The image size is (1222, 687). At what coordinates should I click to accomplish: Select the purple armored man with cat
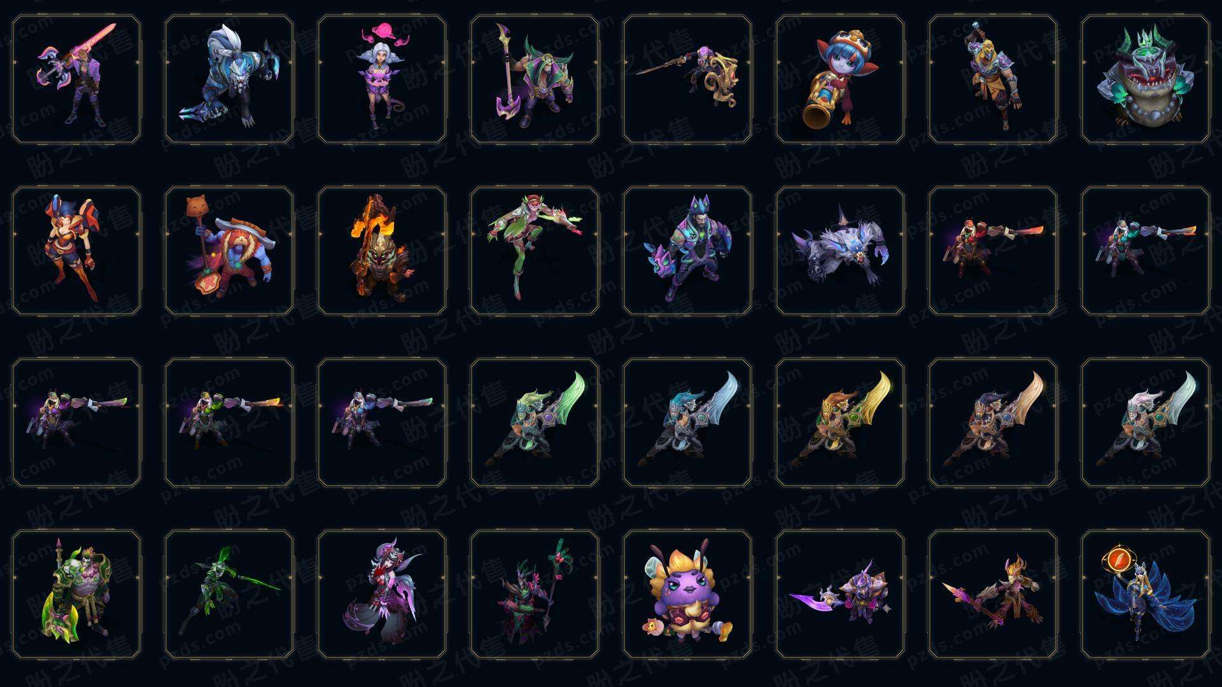(x=687, y=251)
